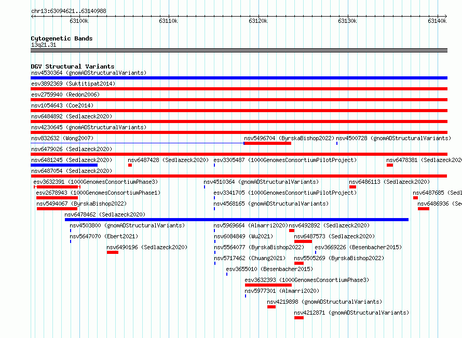Image resolution: width=462 pixels, height=338 pixels.
Task: Select the red esv3632393 variant bar
Action: [268, 285]
